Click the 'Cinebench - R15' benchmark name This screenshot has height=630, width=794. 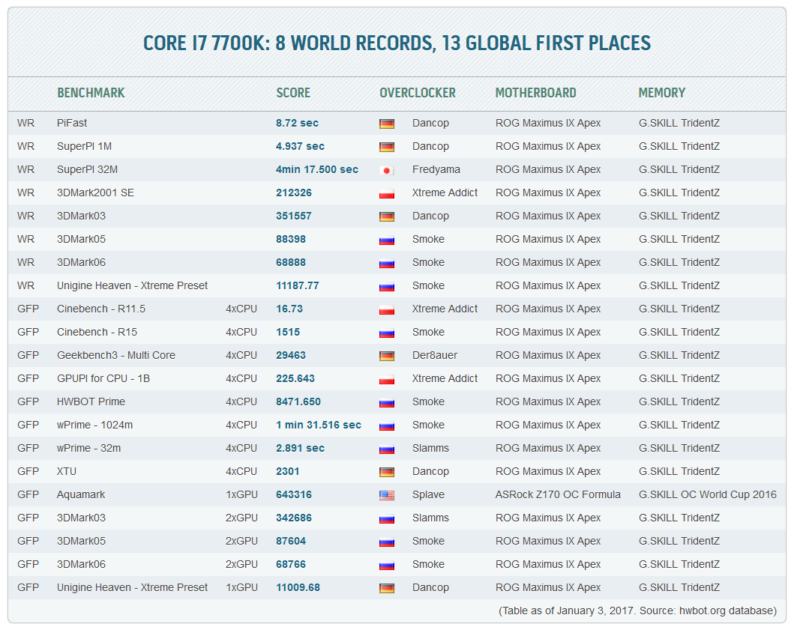[97, 332]
